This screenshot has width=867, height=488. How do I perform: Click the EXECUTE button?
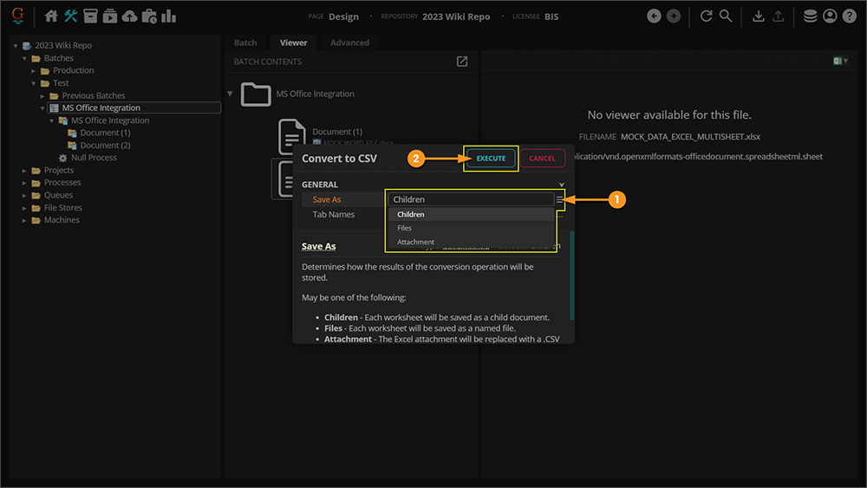point(491,158)
